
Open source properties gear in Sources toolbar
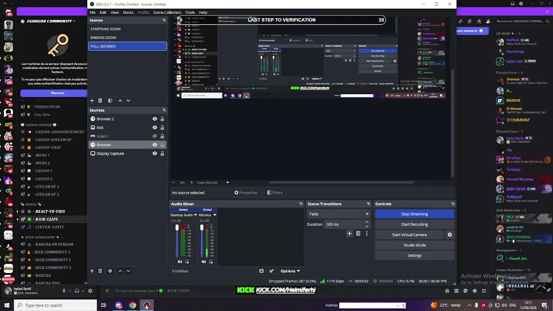(x=110, y=271)
